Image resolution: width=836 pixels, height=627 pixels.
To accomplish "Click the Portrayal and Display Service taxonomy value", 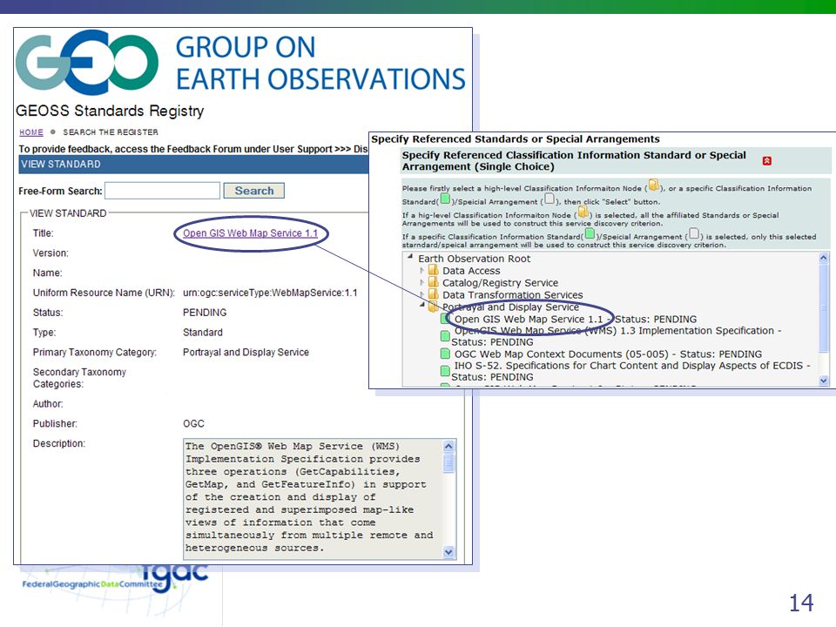I will pos(246,353).
